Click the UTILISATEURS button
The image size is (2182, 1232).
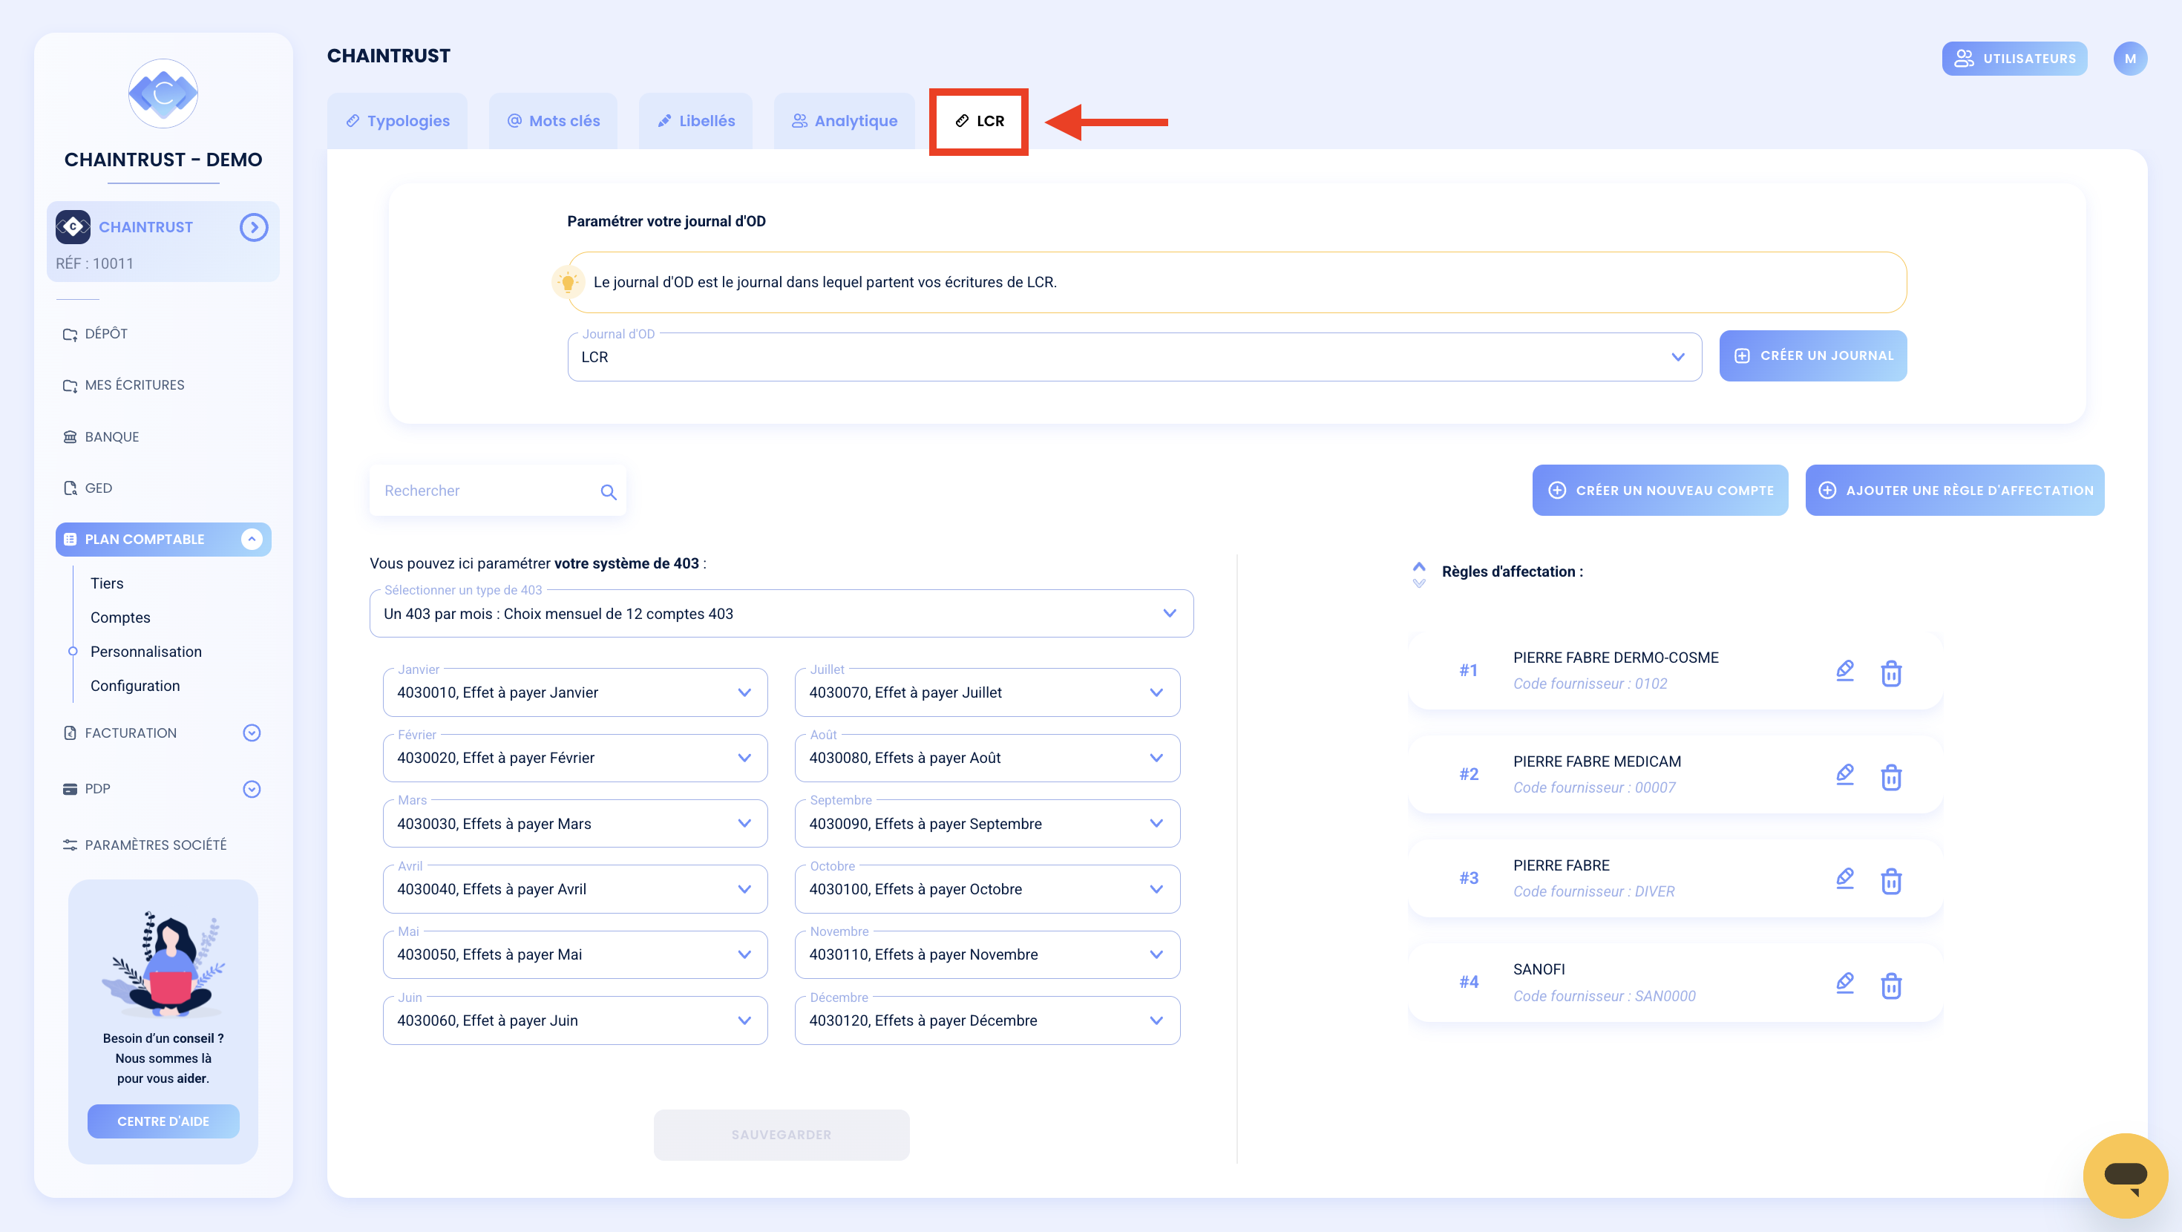click(2014, 59)
